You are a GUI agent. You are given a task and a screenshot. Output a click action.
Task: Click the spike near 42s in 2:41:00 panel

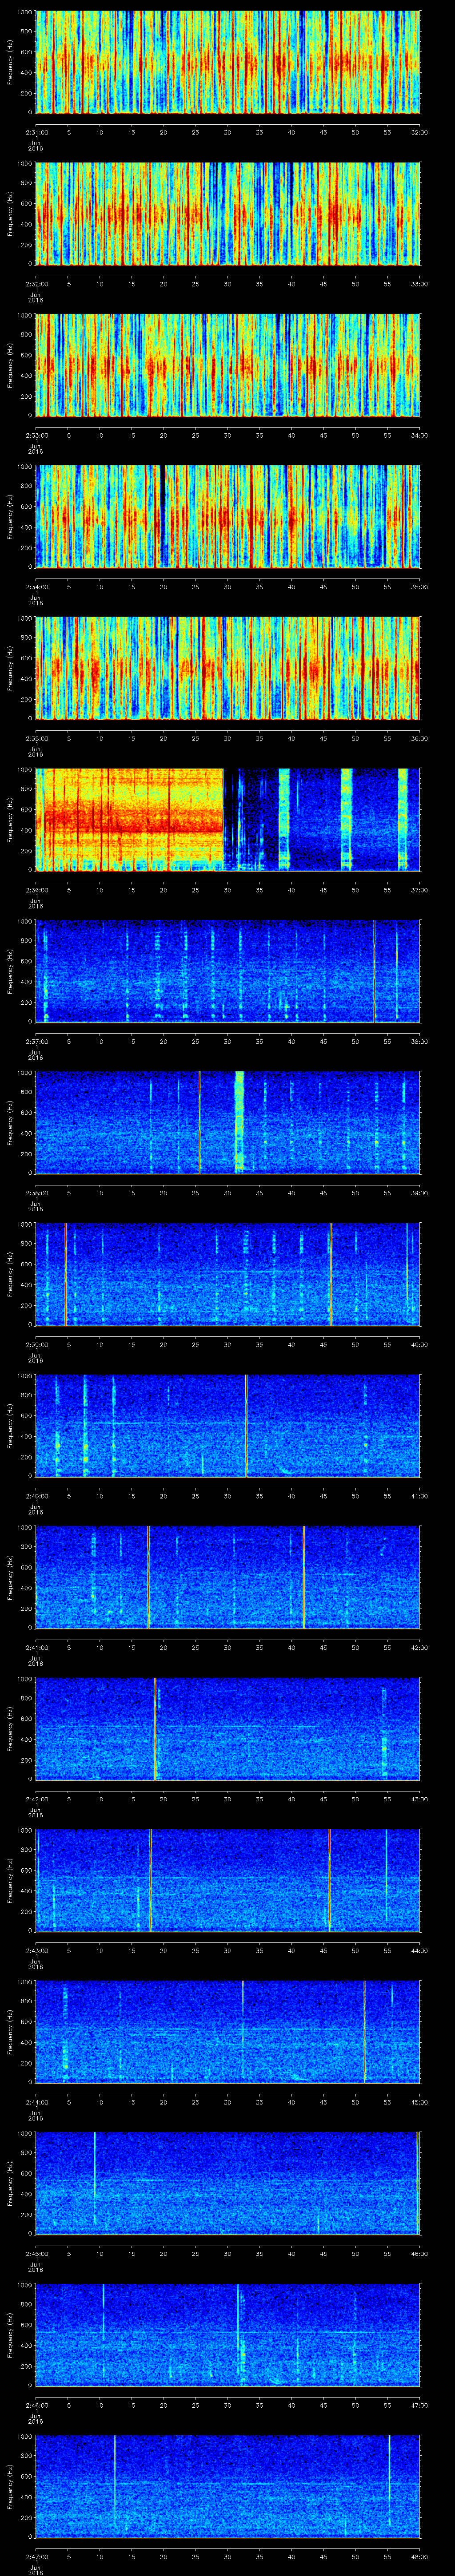click(x=304, y=1577)
